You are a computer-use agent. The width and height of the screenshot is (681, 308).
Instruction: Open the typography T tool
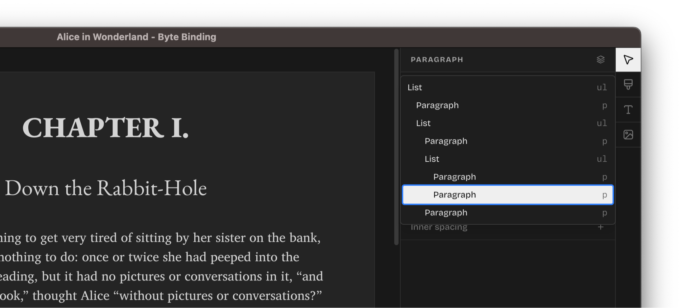click(x=628, y=109)
